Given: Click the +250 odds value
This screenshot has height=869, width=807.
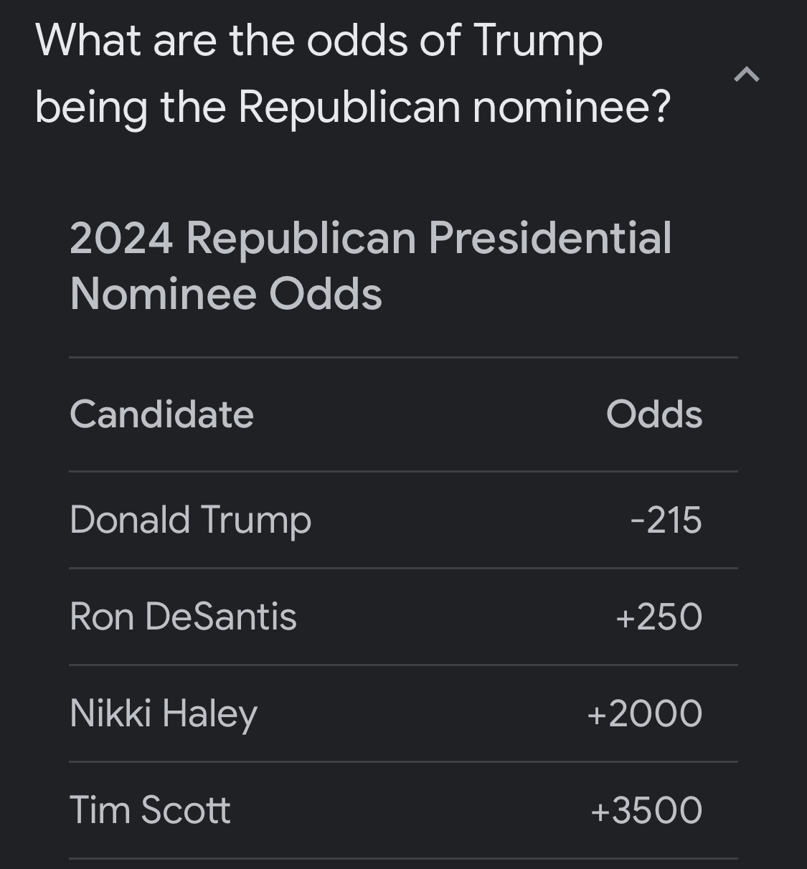Looking at the screenshot, I should coord(659,617).
